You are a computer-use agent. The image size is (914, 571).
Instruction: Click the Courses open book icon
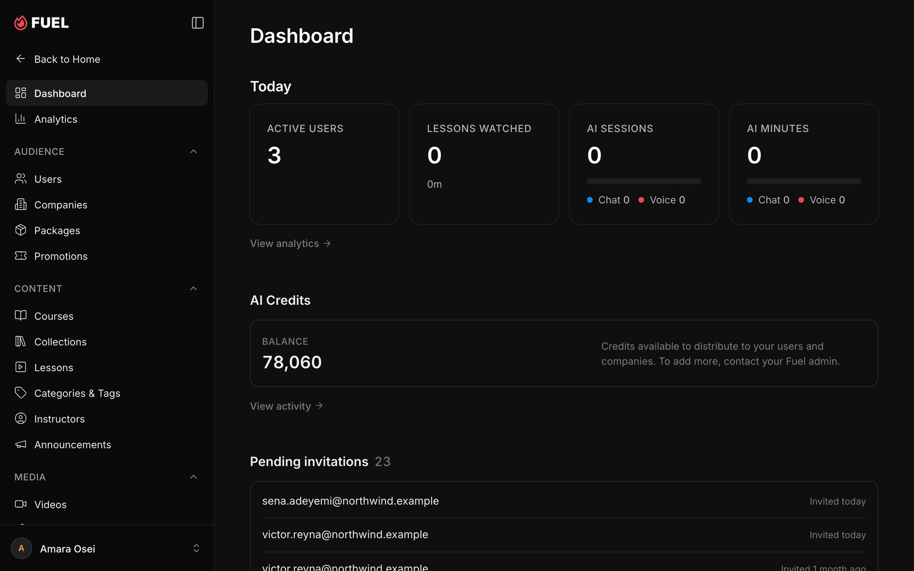(21, 315)
